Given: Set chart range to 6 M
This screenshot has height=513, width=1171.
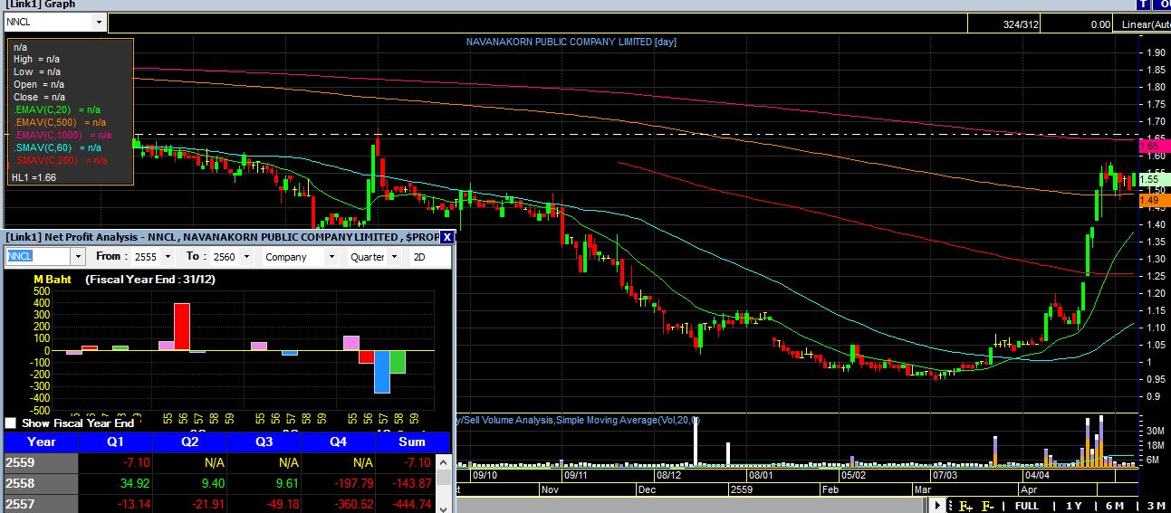Looking at the screenshot, I should click(1114, 505).
